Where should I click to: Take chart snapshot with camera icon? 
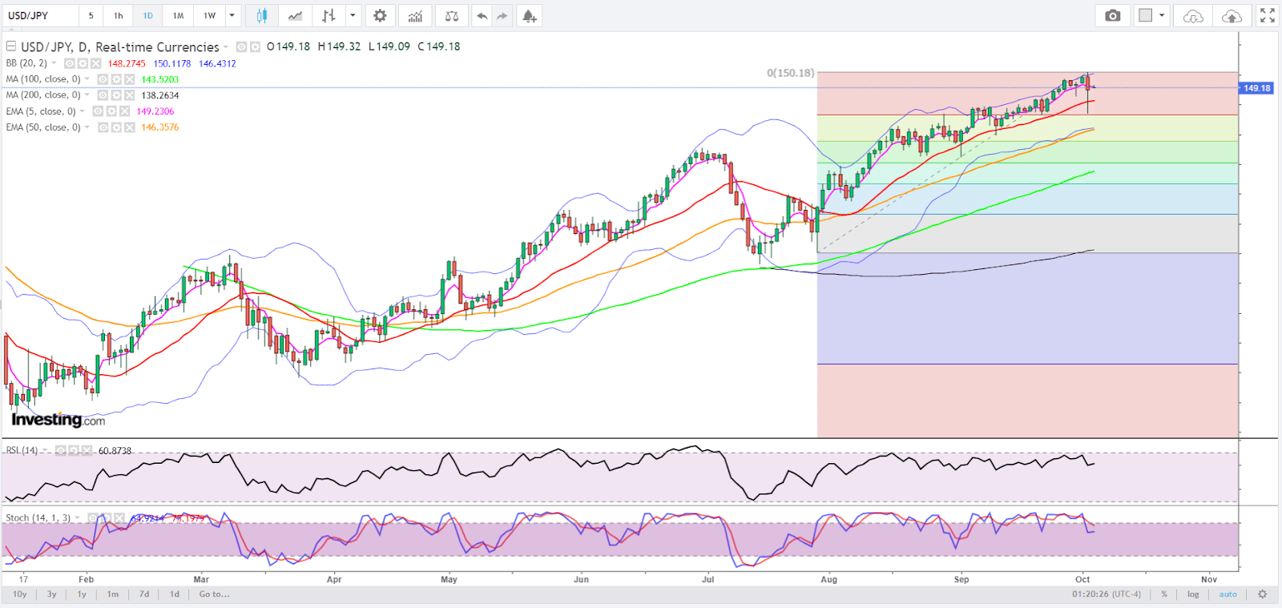tap(1112, 15)
